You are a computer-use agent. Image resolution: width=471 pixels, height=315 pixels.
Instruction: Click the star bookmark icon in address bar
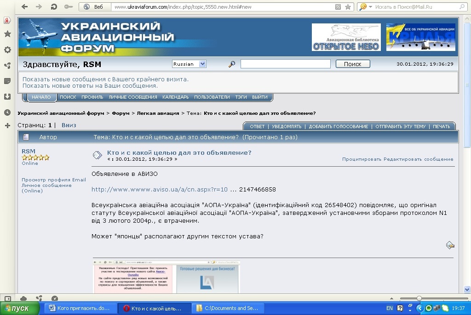pos(348,7)
